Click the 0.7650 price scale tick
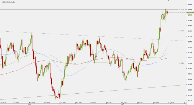The width and height of the screenshot is (194, 105). (x=190, y=47)
